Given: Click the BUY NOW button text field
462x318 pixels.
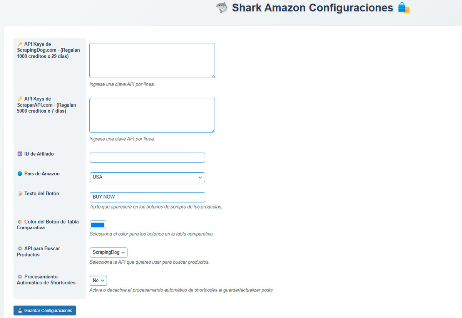Looking at the screenshot, I should click(147, 197).
